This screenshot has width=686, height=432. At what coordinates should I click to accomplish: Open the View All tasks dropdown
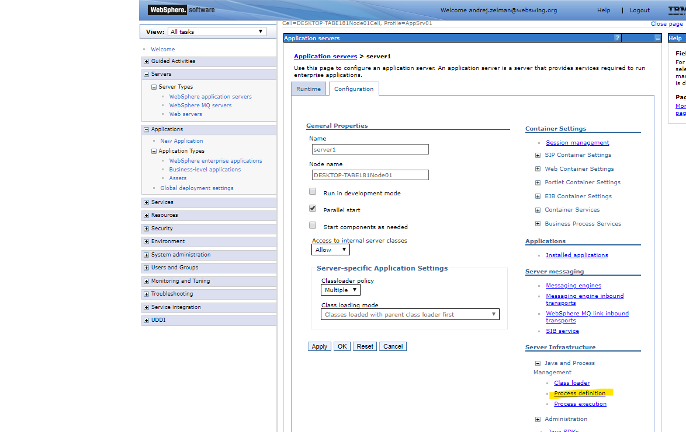click(x=217, y=31)
